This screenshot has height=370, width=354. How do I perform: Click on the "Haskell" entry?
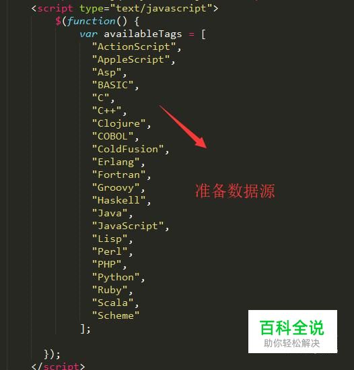click(119, 200)
